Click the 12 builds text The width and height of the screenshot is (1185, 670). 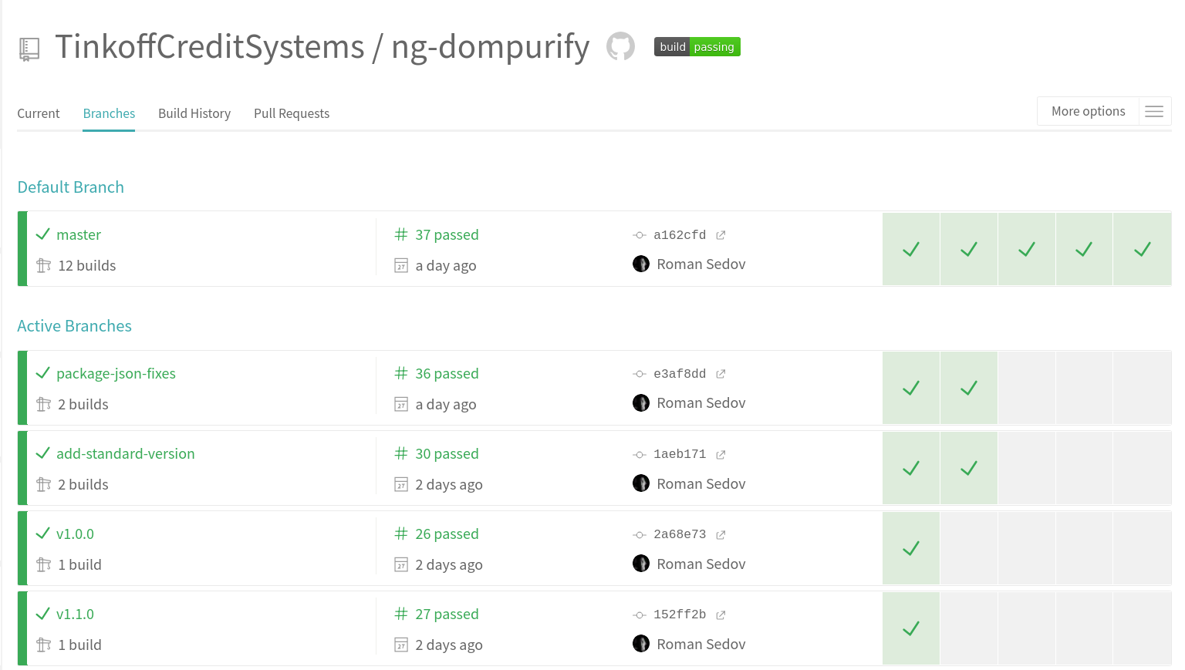pyautogui.click(x=86, y=265)
